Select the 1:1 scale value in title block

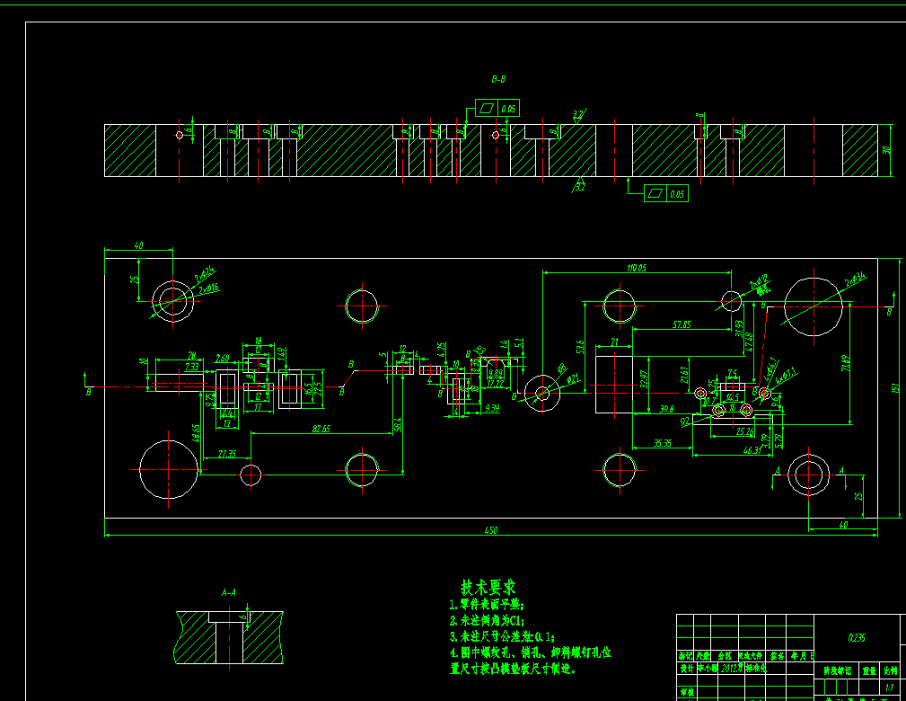click(x=889, y=688)
